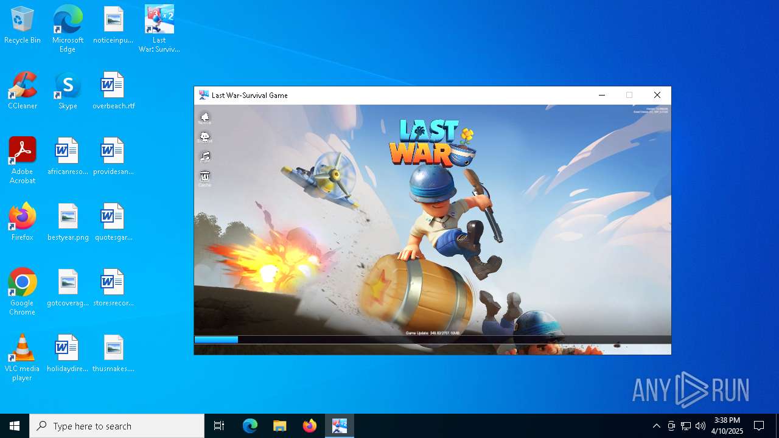Viewport: 779px width, 438px height.
Task: Minimize the Last War-Survival Game window
Action: [602, 96]
